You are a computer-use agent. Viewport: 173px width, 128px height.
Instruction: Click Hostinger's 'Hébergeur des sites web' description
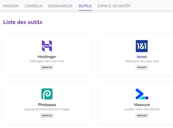click(x=47, y=61)
